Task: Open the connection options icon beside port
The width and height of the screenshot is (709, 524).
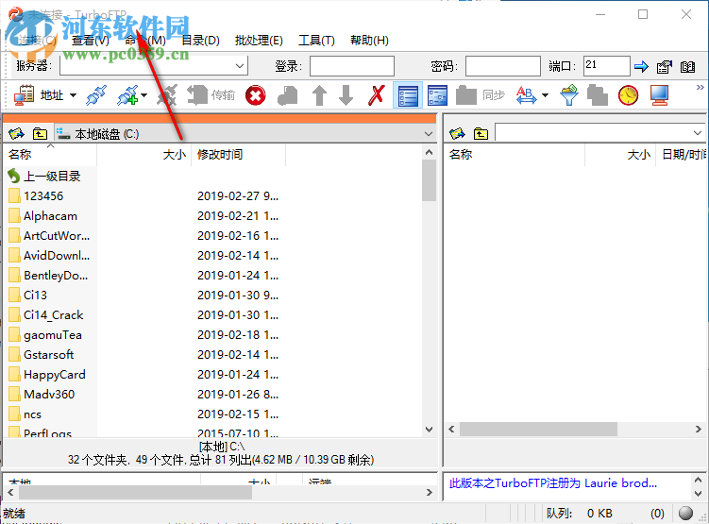Action: click(665, 67)
